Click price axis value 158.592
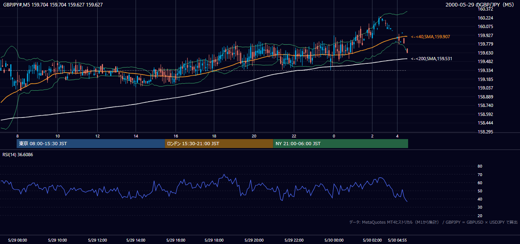 coord(486,114)
